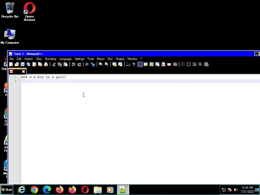Viewport: 260px width, 195px height.
Task: Launch Microsoft Edge from the taskbar
Action: coord(47,190)
